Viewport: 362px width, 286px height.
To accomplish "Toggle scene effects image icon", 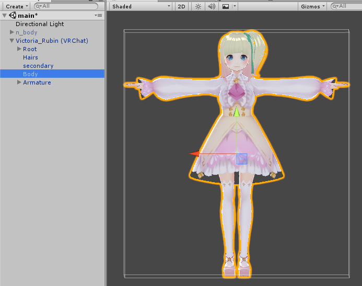I will coord(226,6).
